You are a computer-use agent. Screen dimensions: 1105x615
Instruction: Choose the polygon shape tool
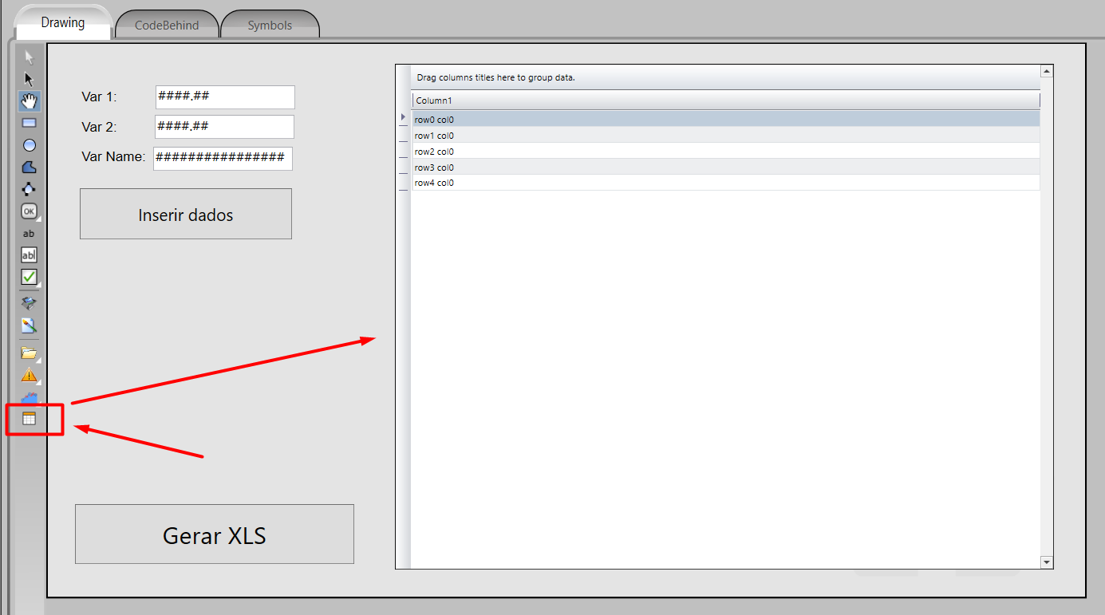click(30, 167)
